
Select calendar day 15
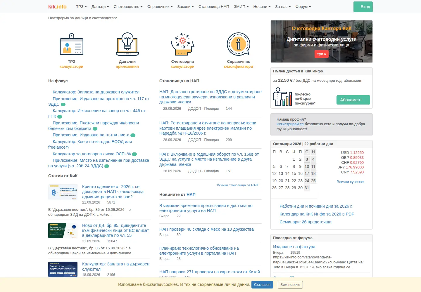pos(294,173)
